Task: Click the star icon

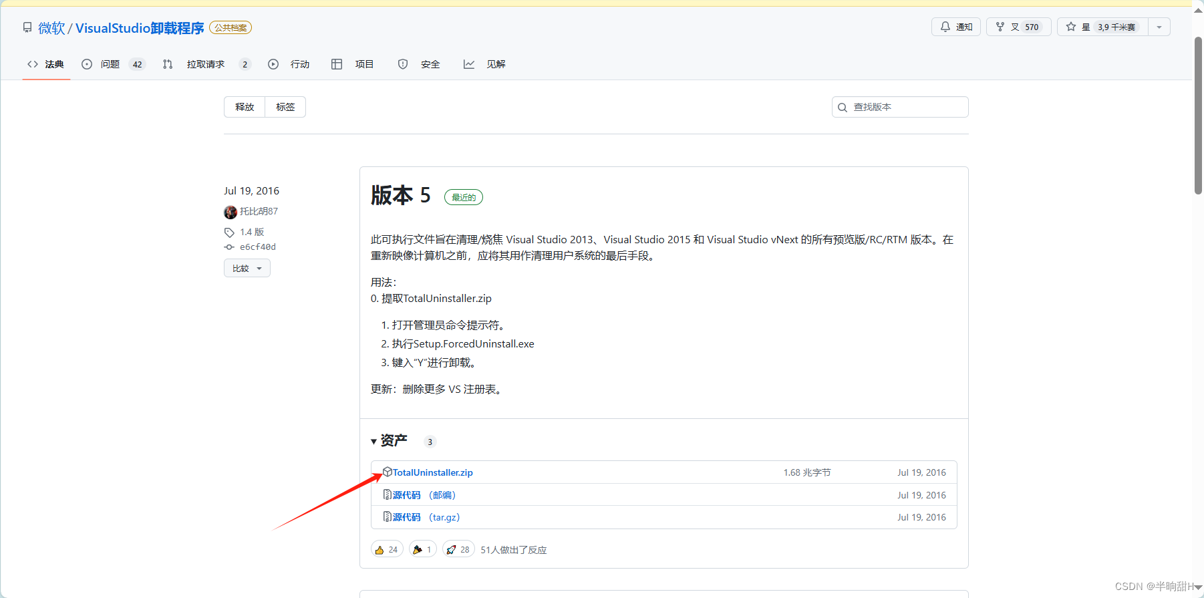Action: tap(1071, 27)
